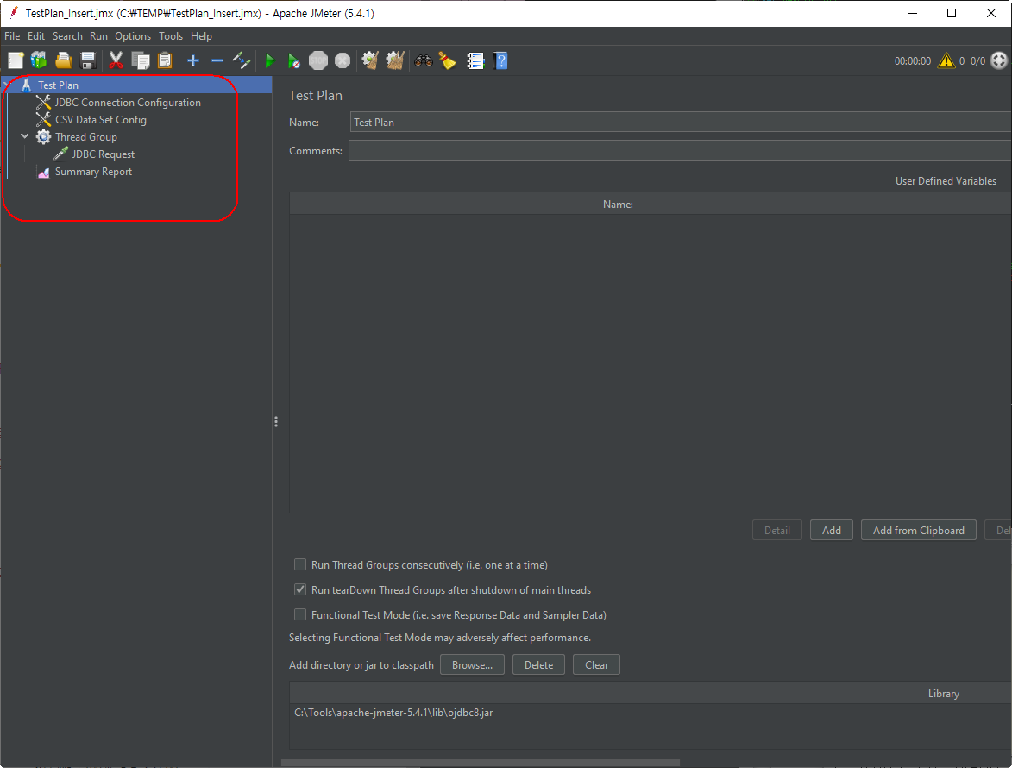1012x768 pixels.
Task: Click the Comments input field
Action: pos(680,150)
